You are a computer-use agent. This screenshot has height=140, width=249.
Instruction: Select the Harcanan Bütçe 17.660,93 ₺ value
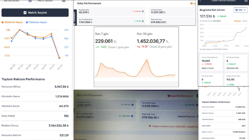pyautogui.click(x=240, y=107)
